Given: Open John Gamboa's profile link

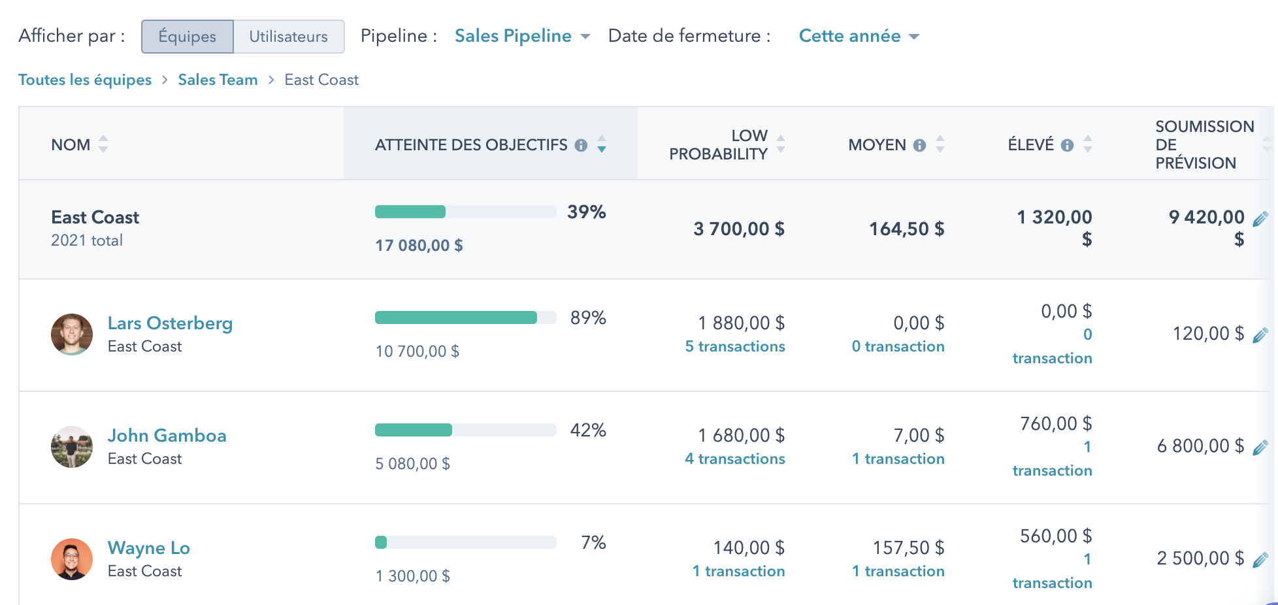Looking at the screenshot, I should coord(167,436).
